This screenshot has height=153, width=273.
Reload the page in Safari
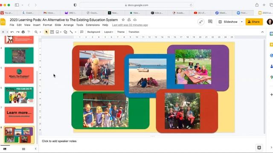coord(191,5)
